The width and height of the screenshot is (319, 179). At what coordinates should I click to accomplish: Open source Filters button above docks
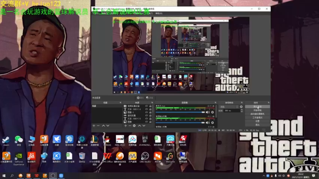click(x=150, y=98)
